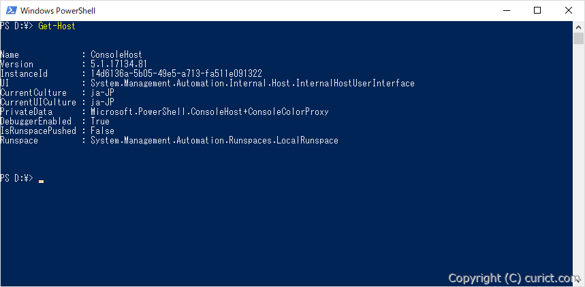Click the InstanceId GUID value
The width and height of the screenshot is (585, 287).
pos(176,73)
